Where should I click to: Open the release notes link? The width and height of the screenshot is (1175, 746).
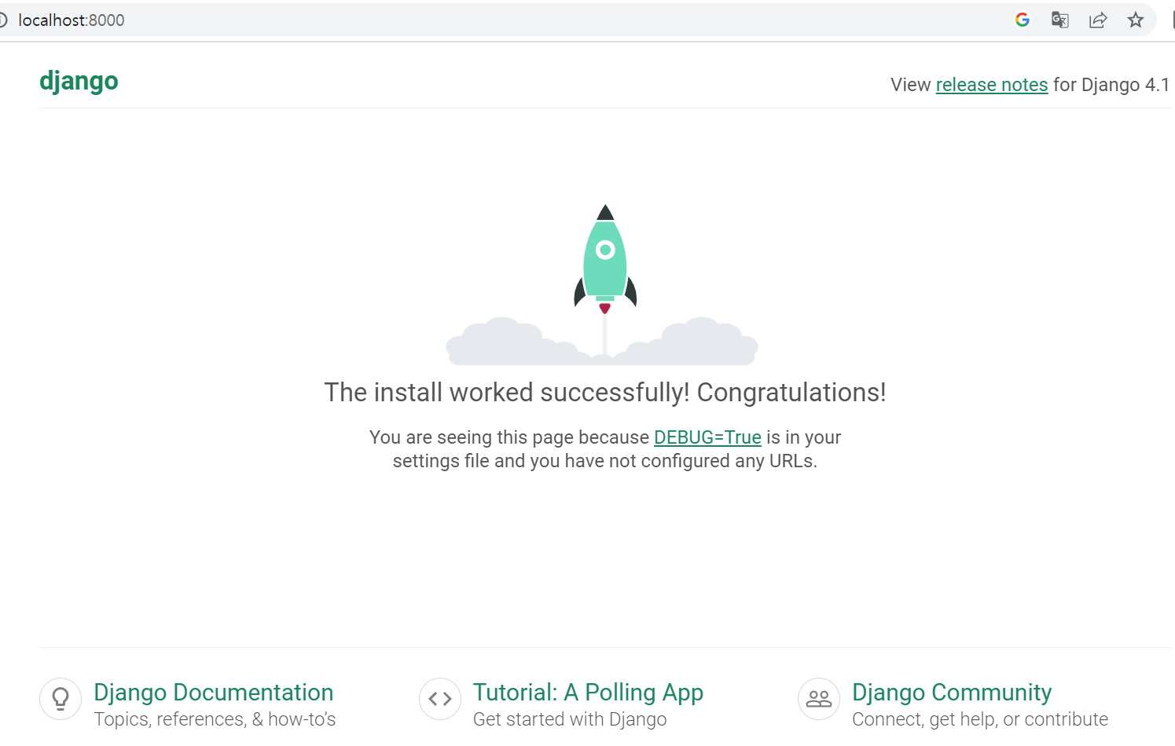(992, 85)
